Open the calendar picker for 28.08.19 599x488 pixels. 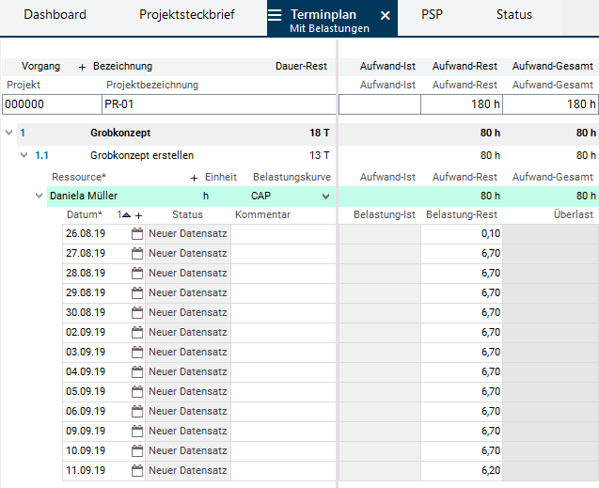click(x=137, y=273)
